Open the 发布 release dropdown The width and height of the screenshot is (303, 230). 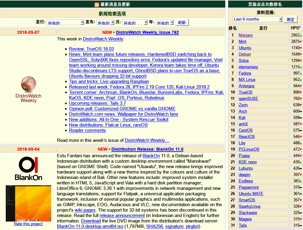tap(105, 22)
